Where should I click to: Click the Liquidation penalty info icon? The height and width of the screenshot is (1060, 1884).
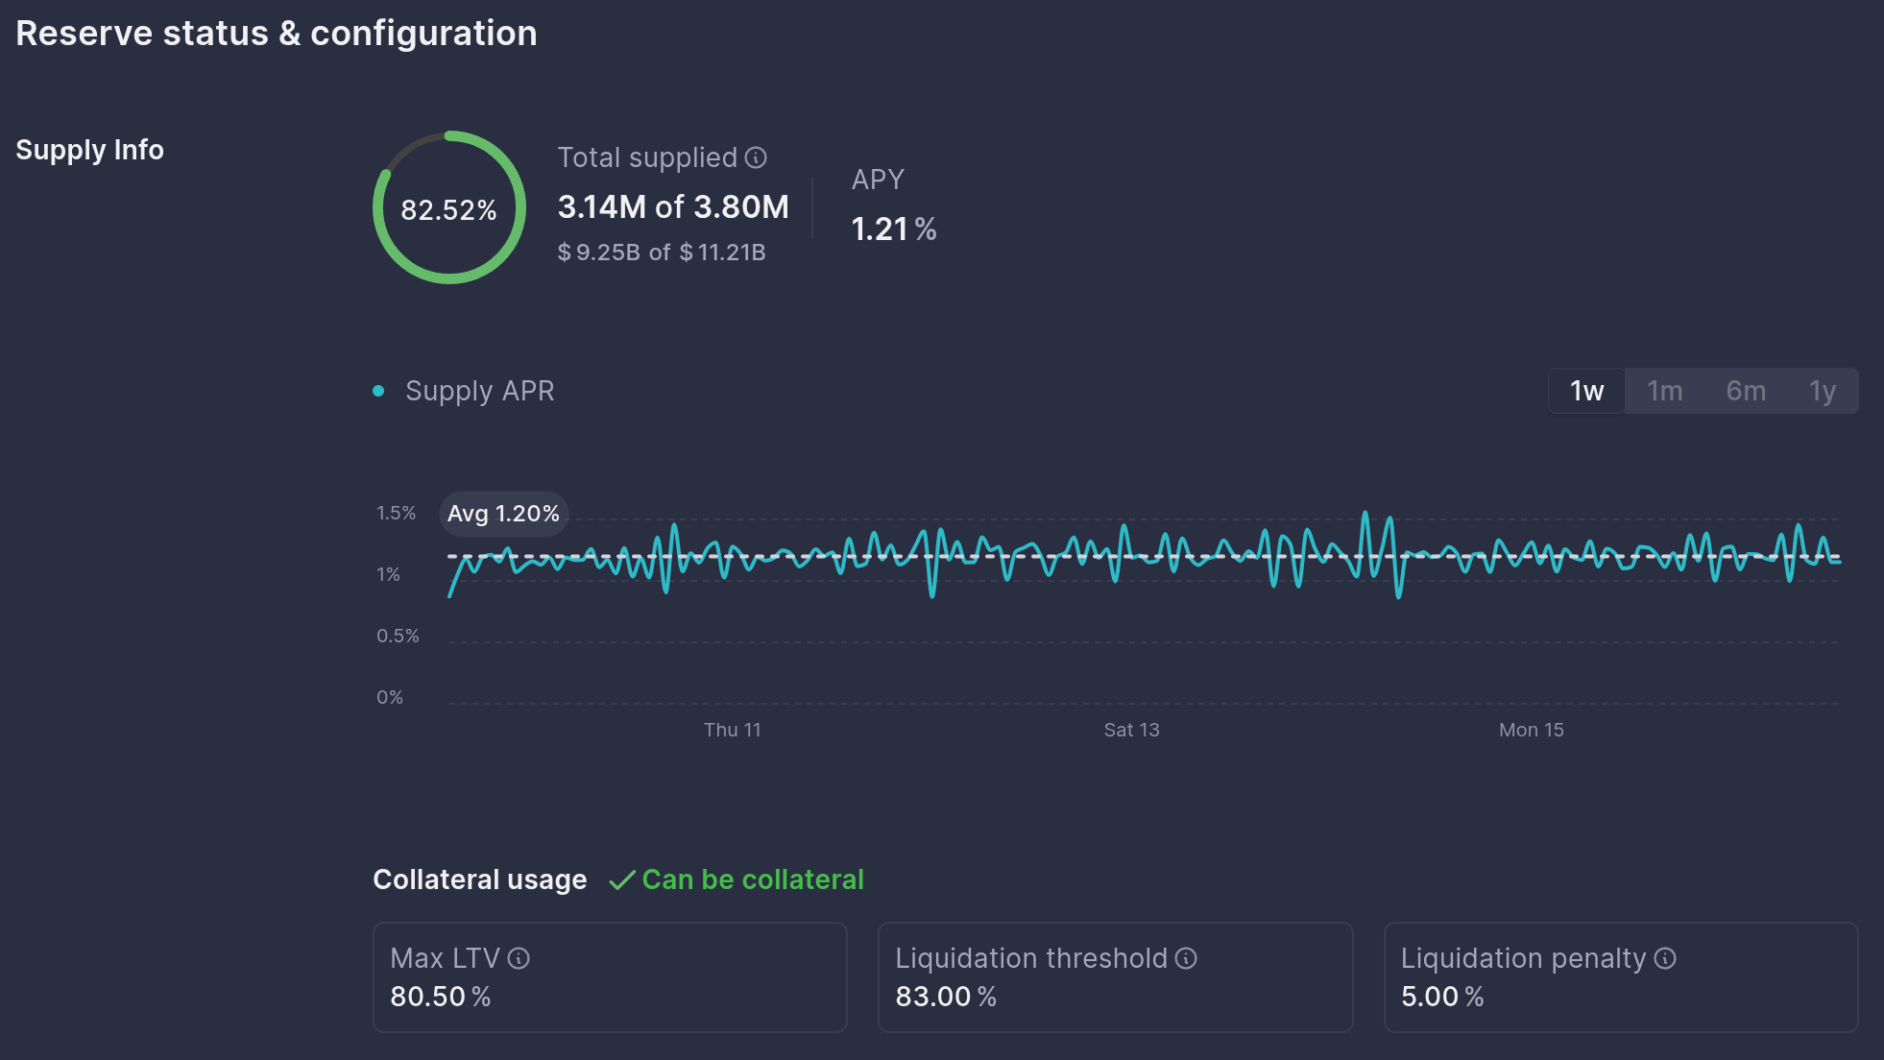[x=1665, y=958]
